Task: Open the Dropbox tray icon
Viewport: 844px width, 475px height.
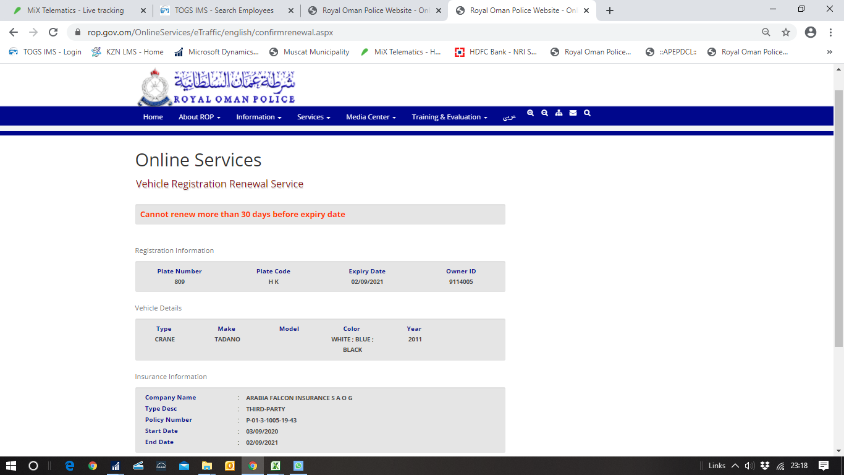Action: tap(765, 466)
